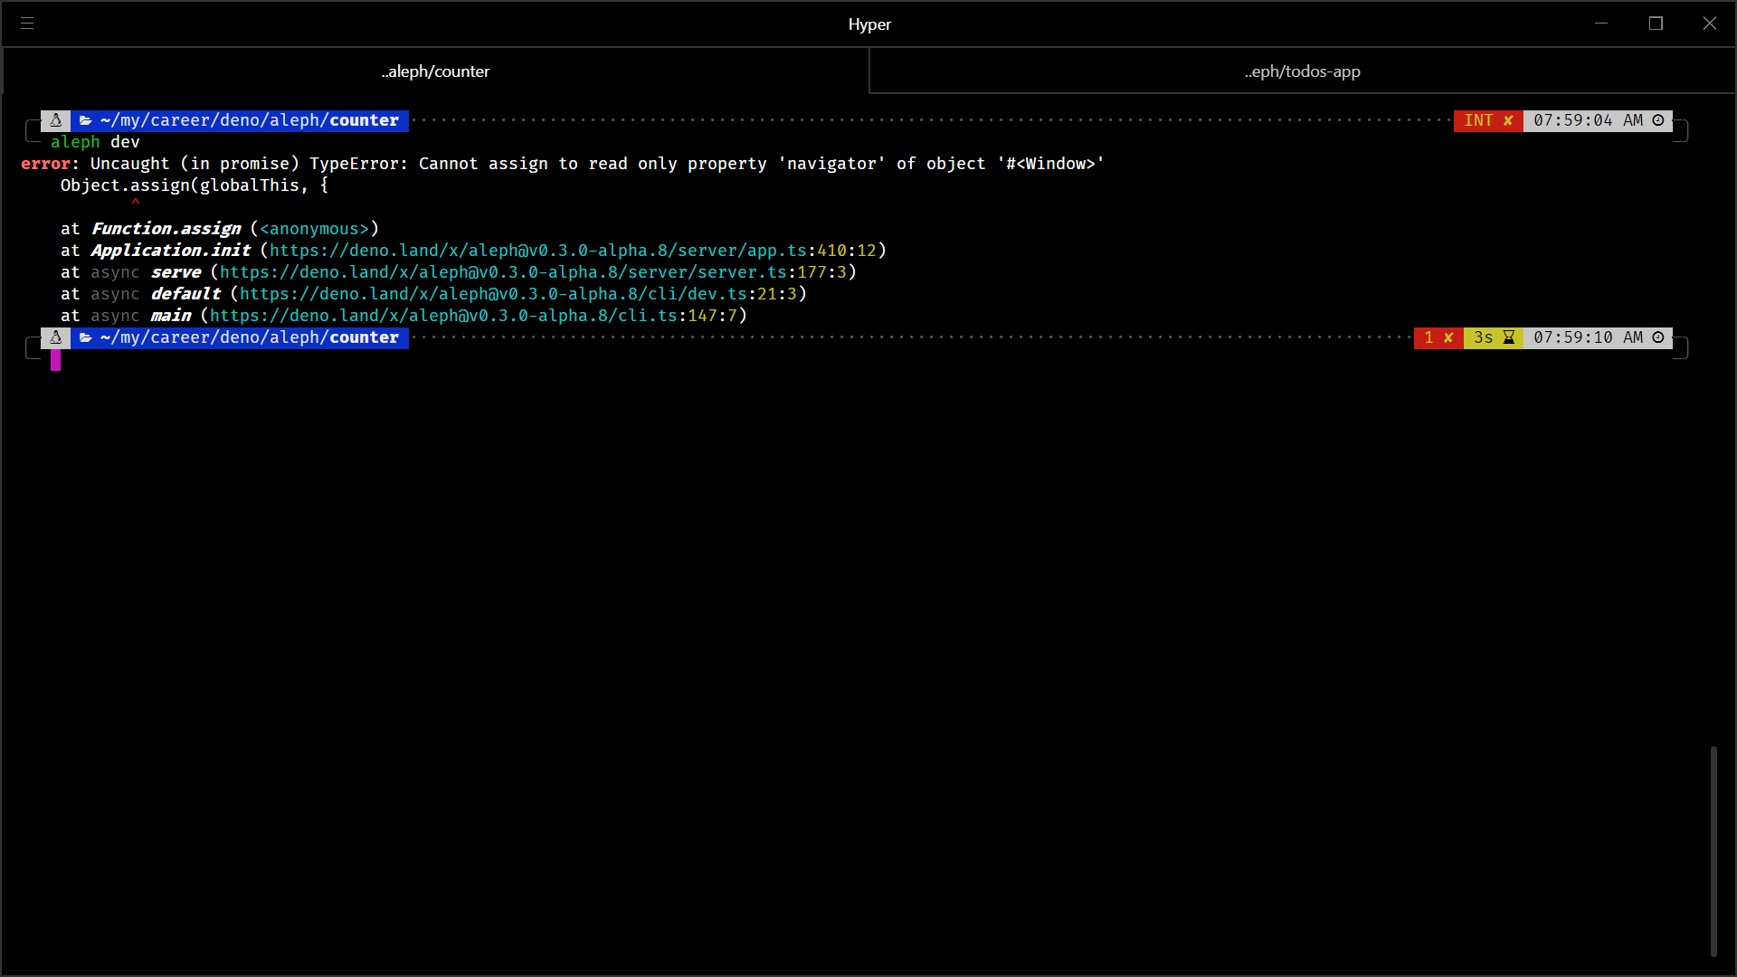This screenshot has height=977, width=1737.
Task: Click the X icon in the red INT segment
Action: pos(1509,119)
